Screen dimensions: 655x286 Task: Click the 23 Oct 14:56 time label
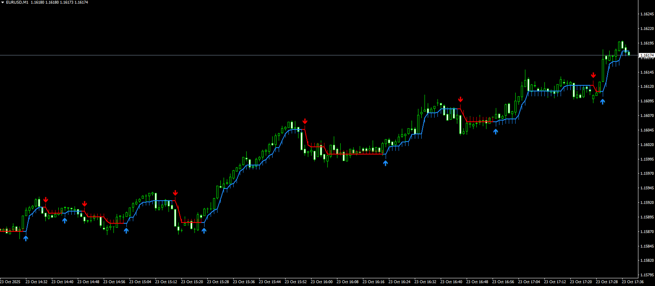pos(114,282)
